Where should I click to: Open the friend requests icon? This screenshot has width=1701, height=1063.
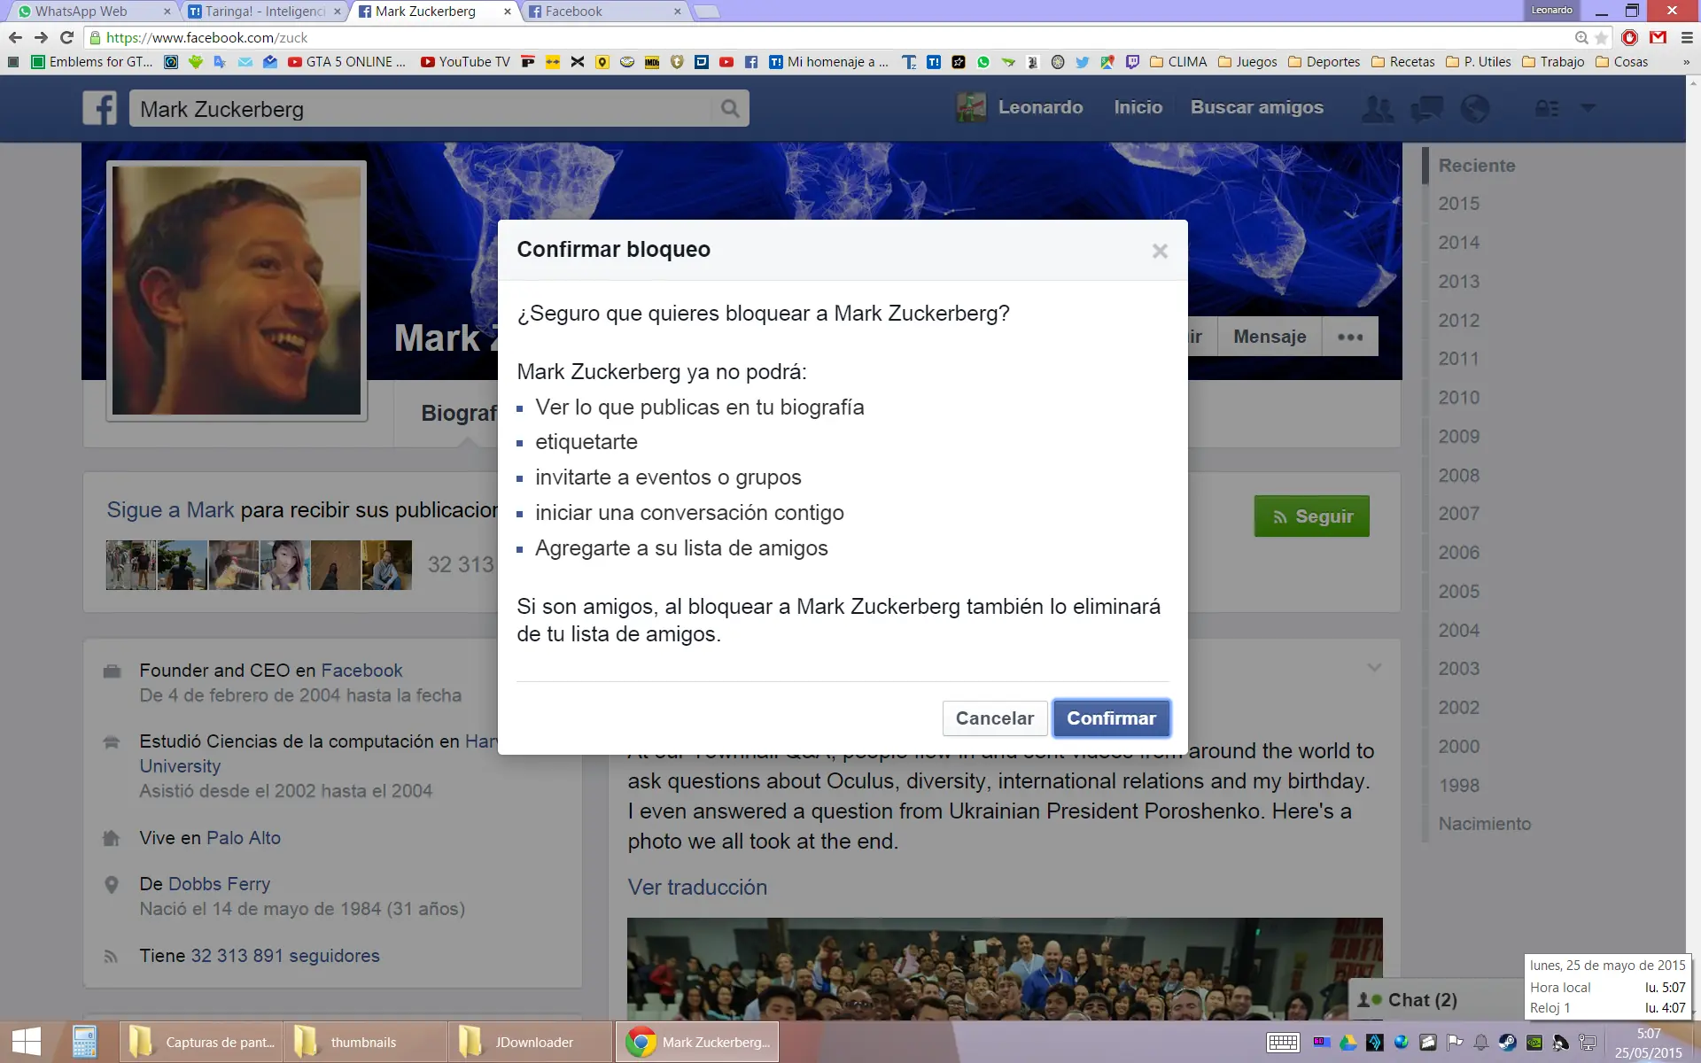[x=1377, y=109]
